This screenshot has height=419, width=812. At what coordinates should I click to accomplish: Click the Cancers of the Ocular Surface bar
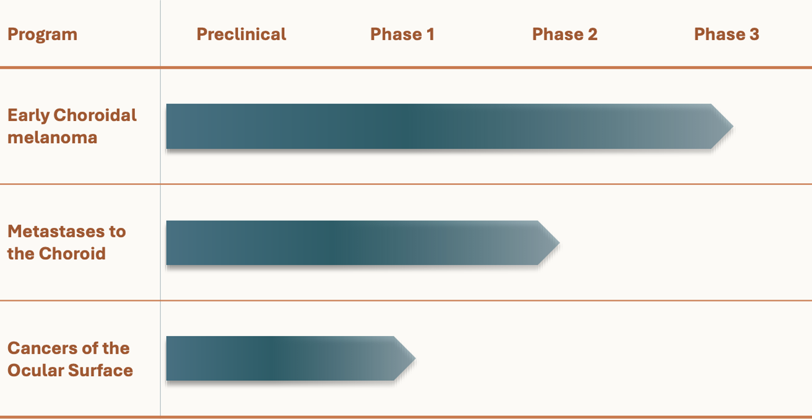[291, 358]
